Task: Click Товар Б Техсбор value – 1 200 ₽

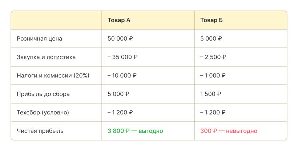Action: 213,113
